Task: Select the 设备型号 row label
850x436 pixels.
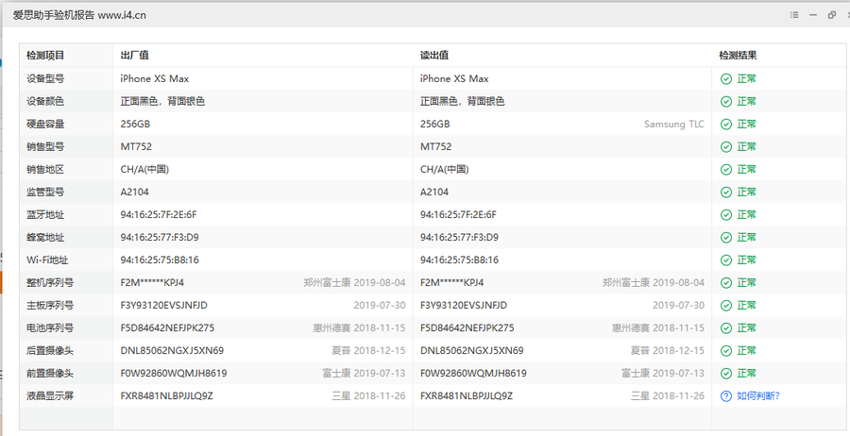Action: (x=45, y=78)
